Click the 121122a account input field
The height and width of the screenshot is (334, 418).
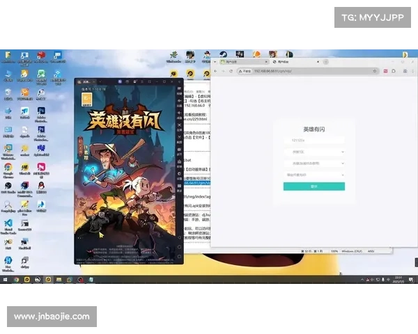point(314,140)
